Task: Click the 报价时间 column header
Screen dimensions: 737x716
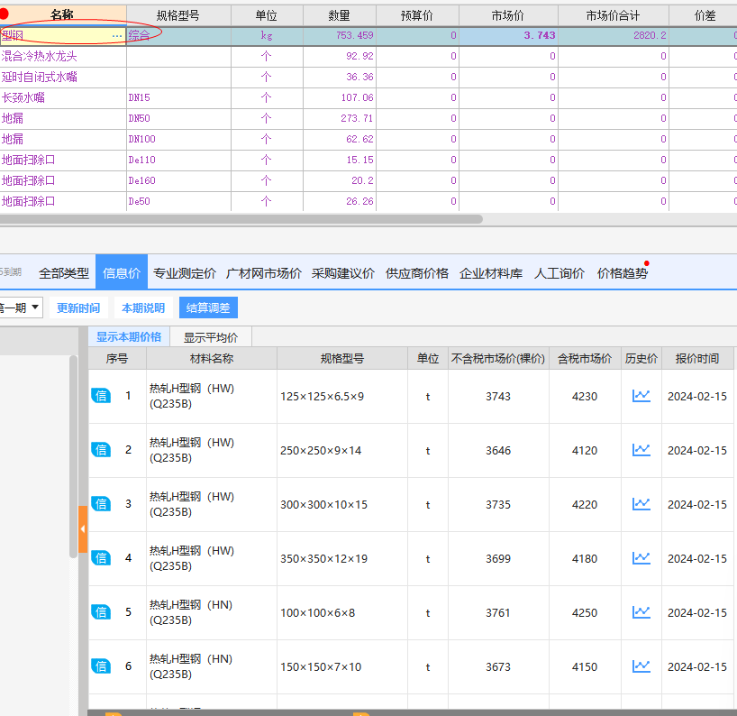Action: (697, 359)
